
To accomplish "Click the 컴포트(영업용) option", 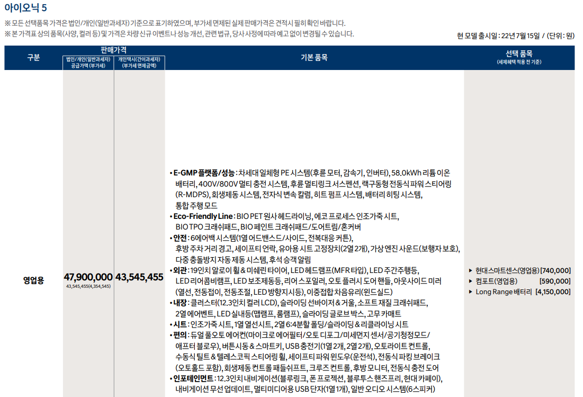I will point(496,281).
